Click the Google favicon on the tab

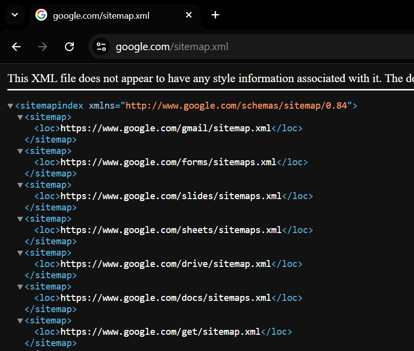point(41,15)
